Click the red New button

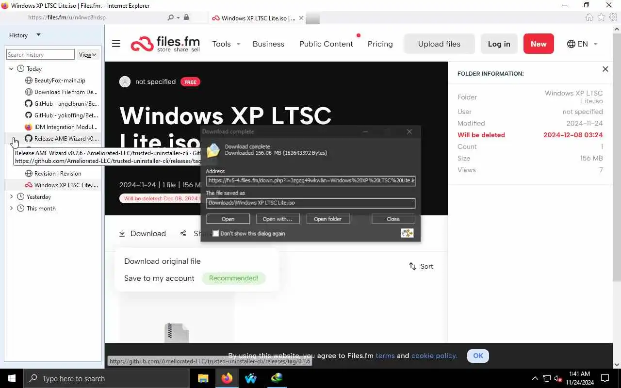[x=539, y=44]
